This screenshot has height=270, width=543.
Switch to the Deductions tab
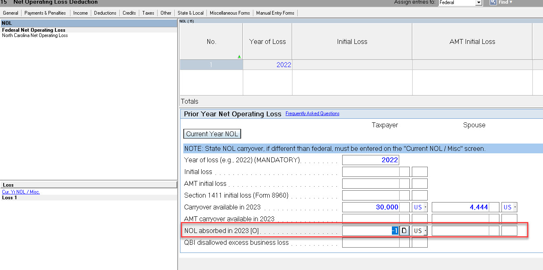tap(105, 13)
